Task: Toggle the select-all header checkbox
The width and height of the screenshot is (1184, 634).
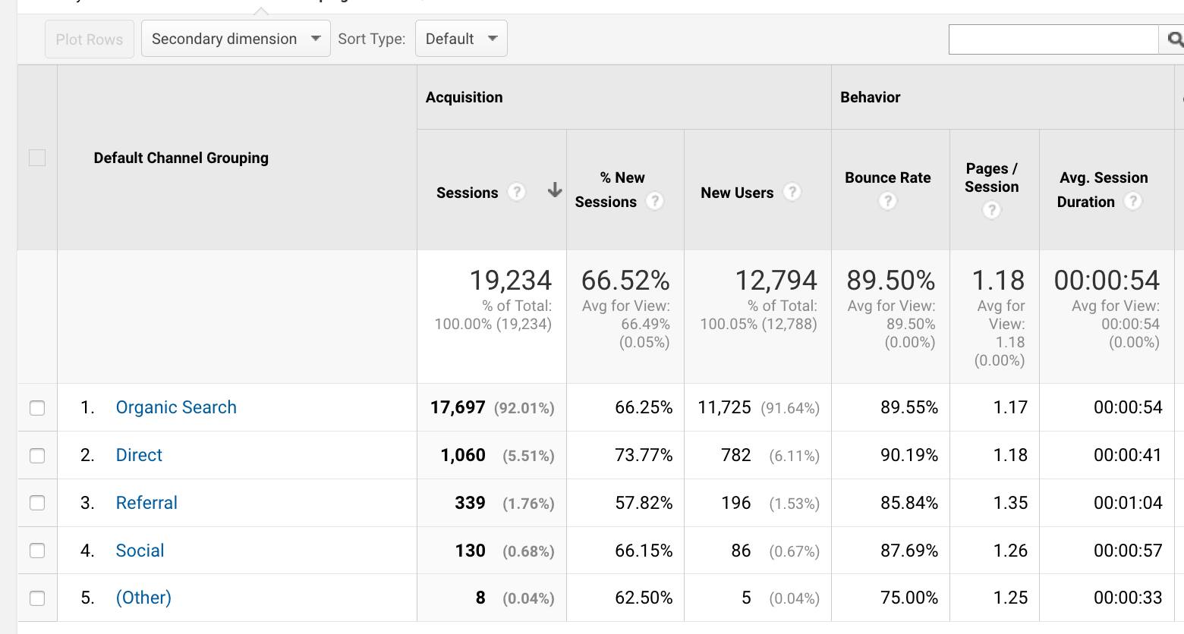Action: pos(37,158)
